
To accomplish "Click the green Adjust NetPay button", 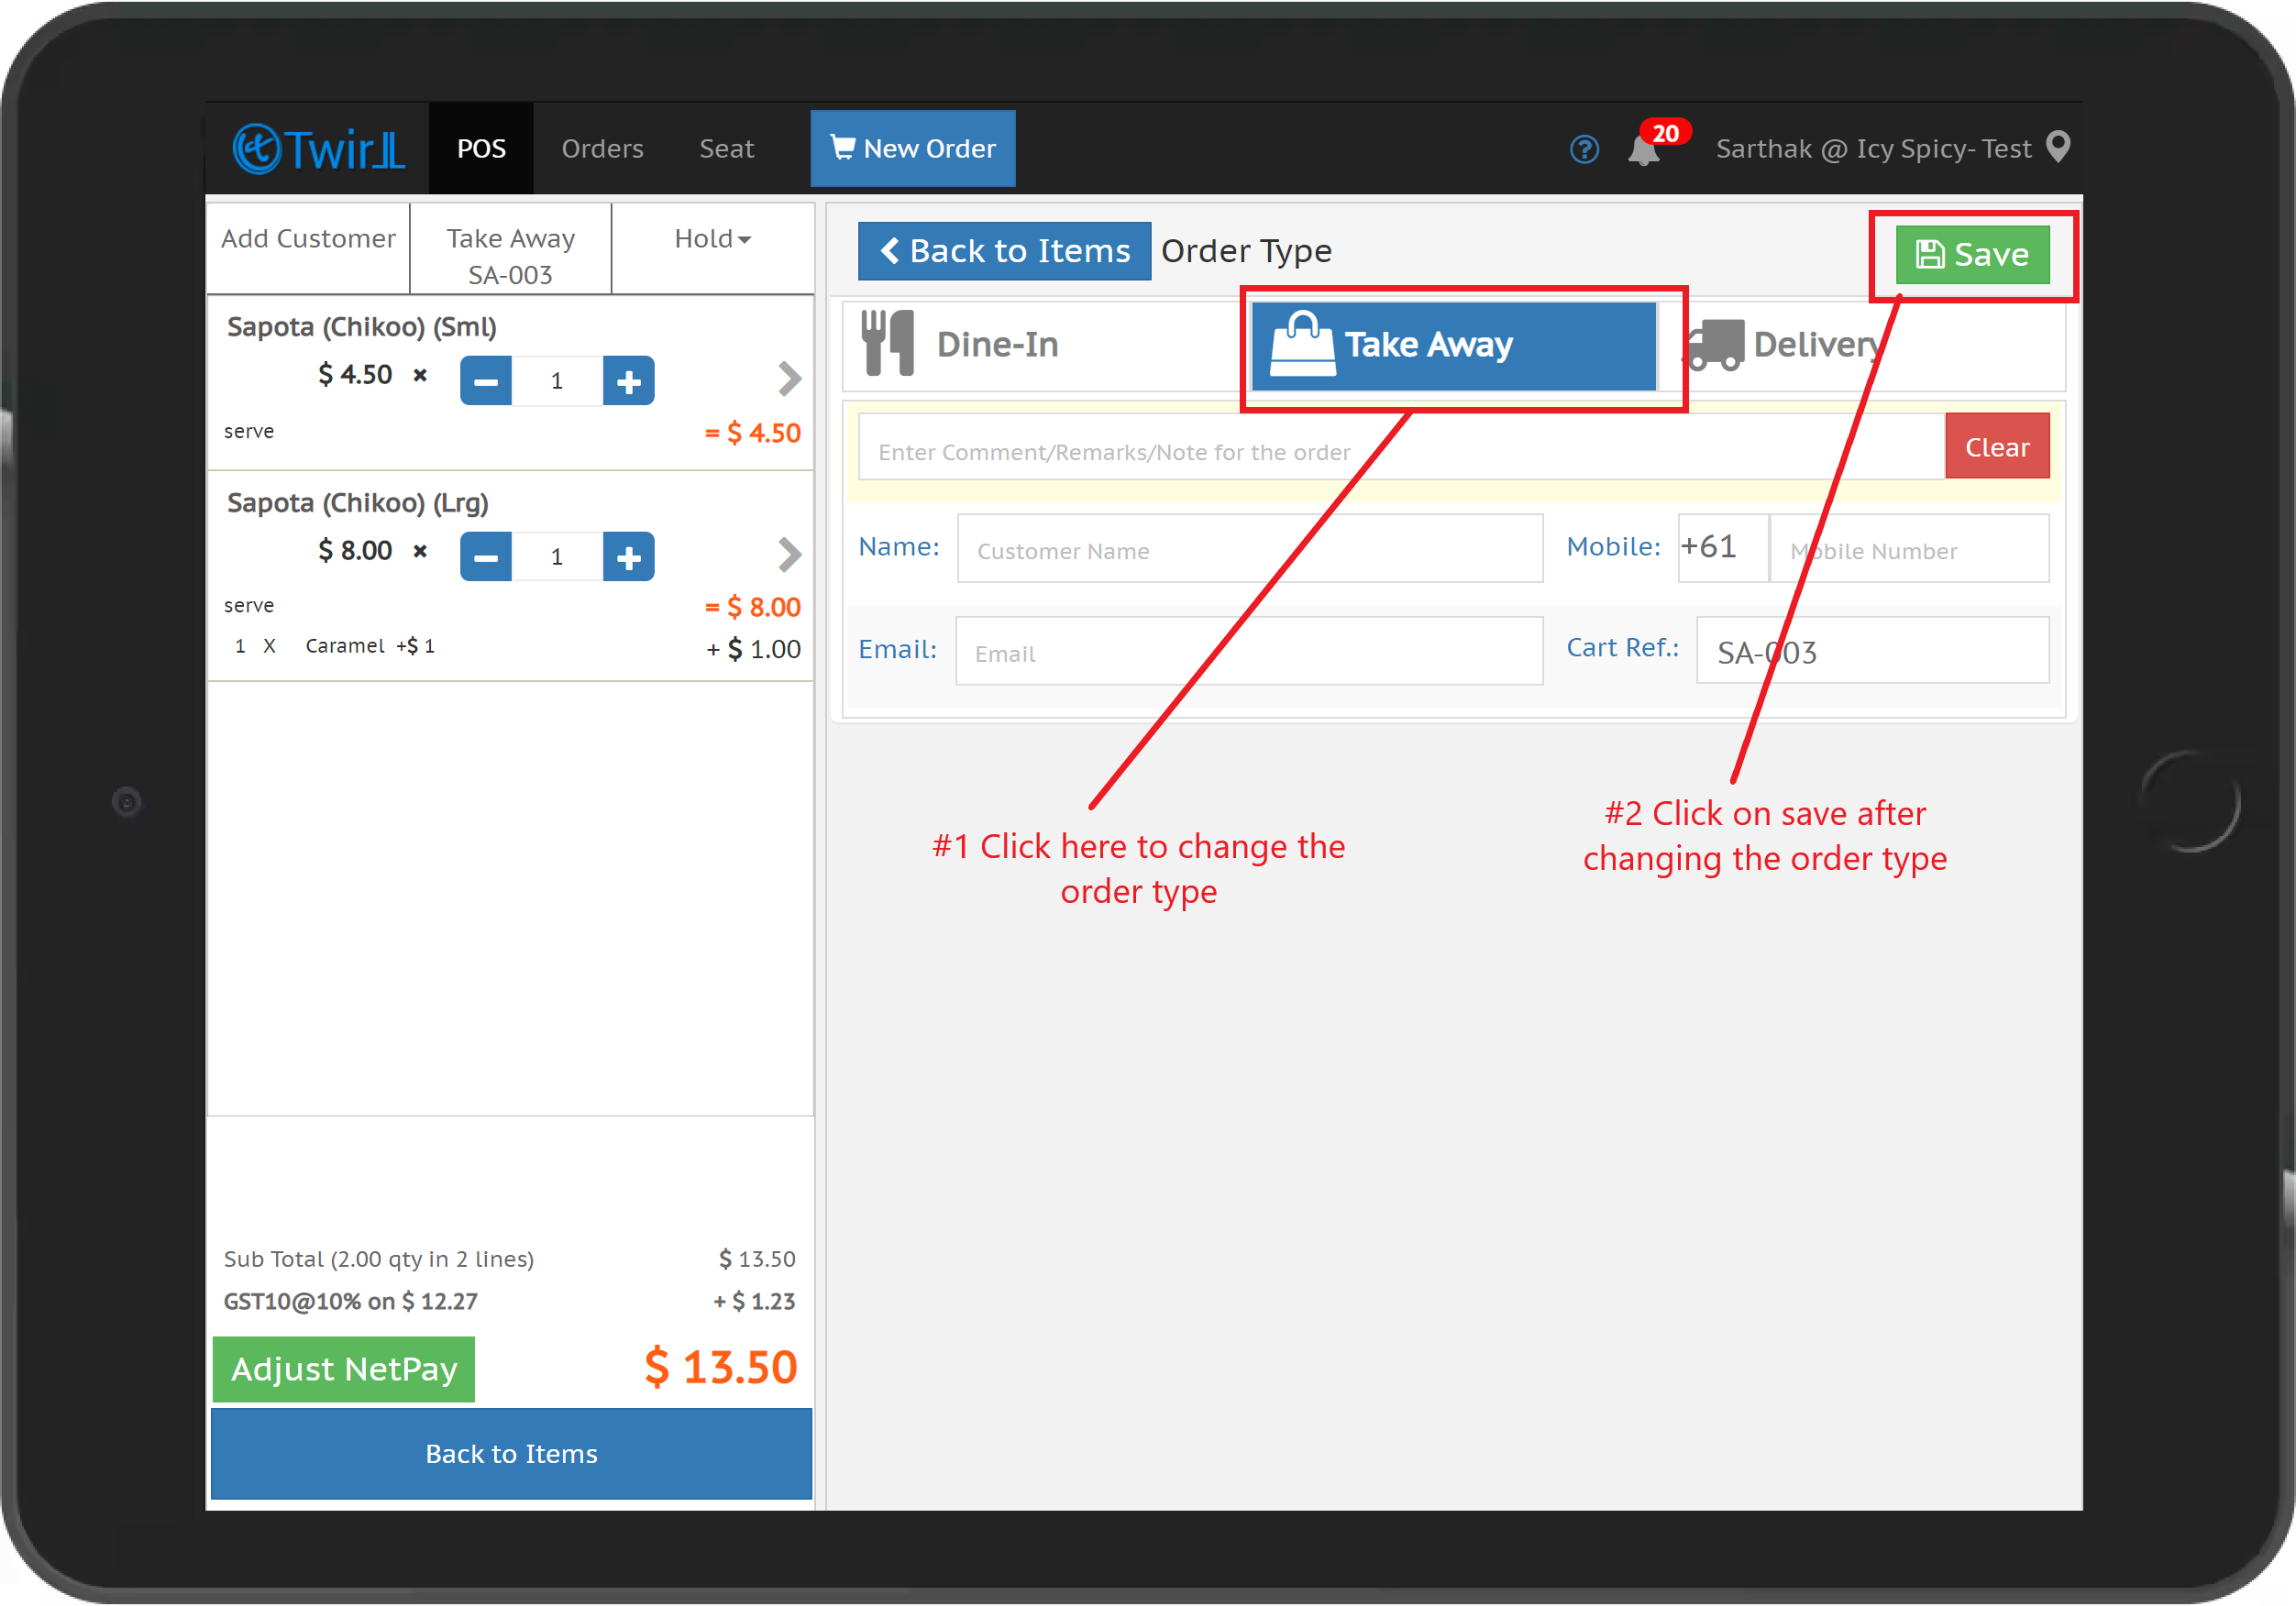I will tap(344, 1369).
